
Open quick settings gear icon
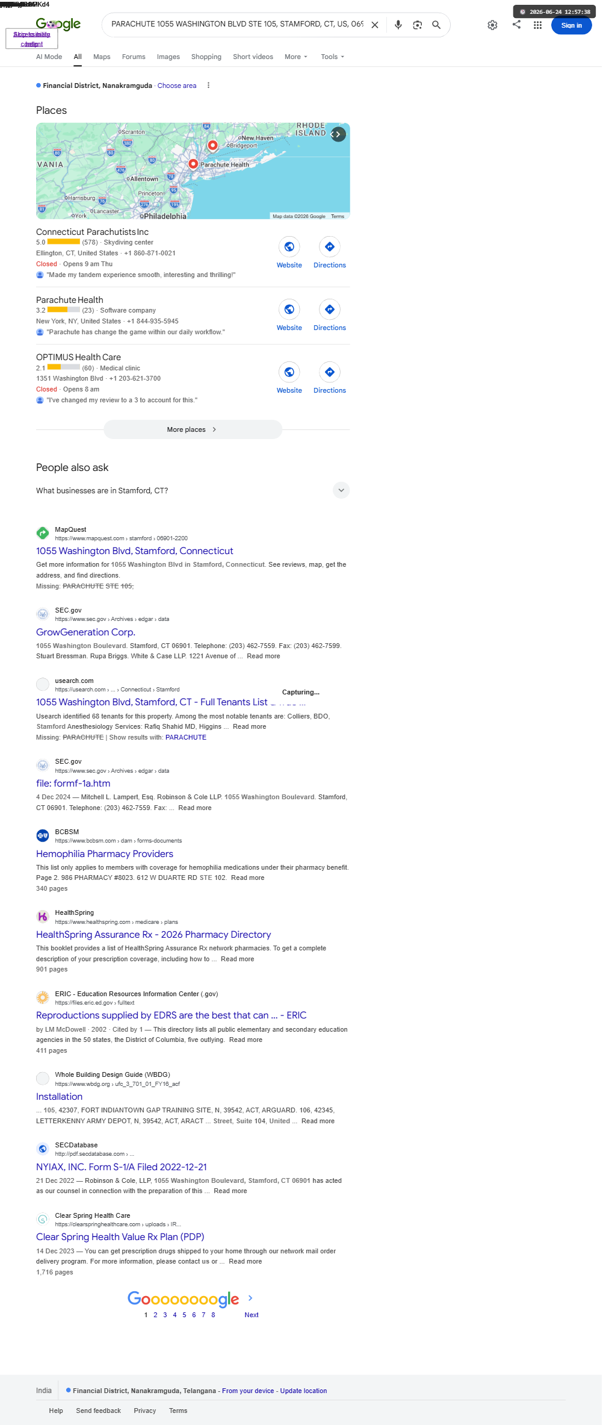point(492,25)
